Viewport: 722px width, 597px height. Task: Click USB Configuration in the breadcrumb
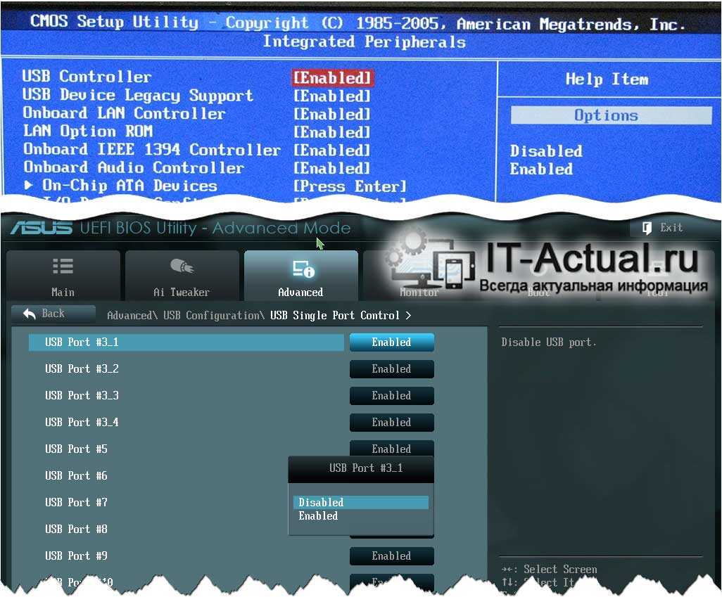(212, 315)
